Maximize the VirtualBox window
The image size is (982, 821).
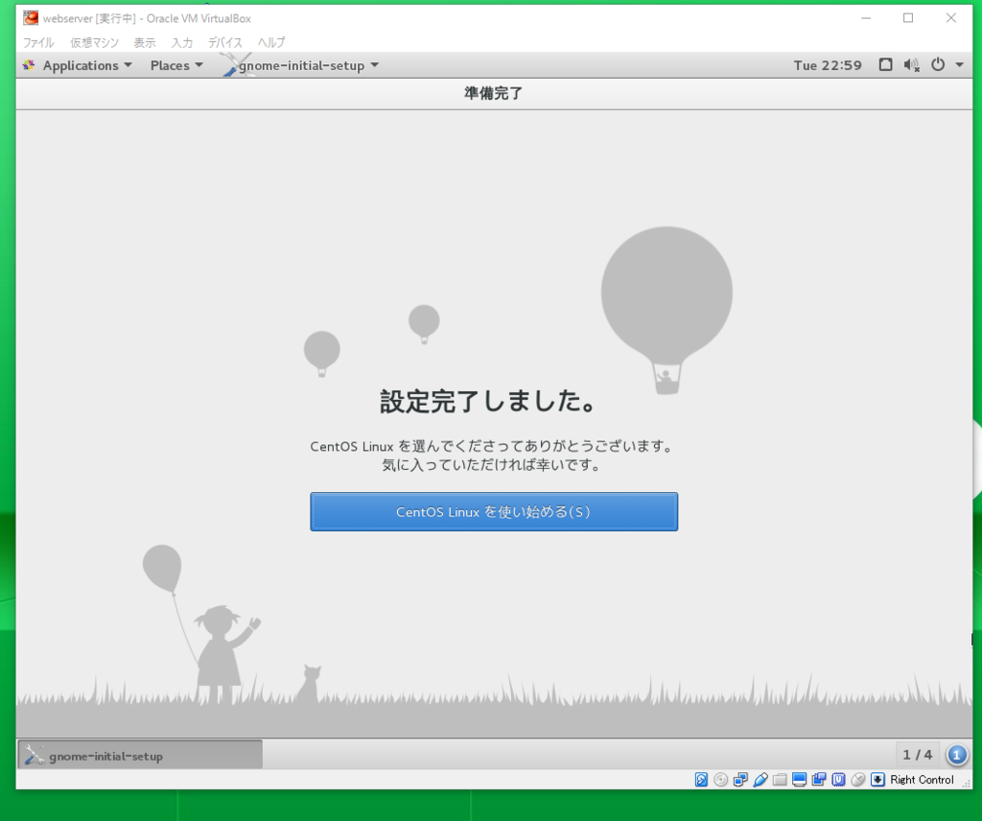(x=908, y=18)
